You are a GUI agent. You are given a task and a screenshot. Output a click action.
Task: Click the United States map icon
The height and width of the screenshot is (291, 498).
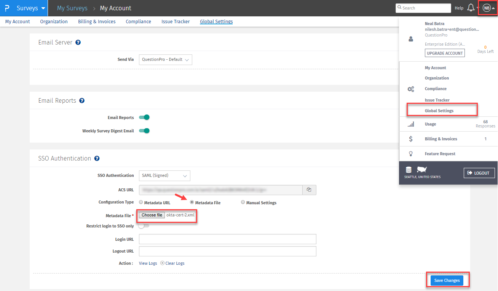click(x=422, y=169)
